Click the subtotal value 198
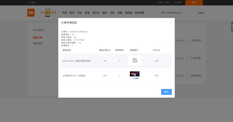 point(156,61)
